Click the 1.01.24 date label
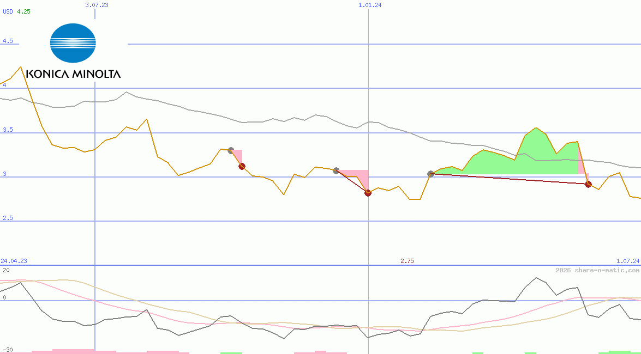This screenshot has width=641, height=354. [369, 5]
